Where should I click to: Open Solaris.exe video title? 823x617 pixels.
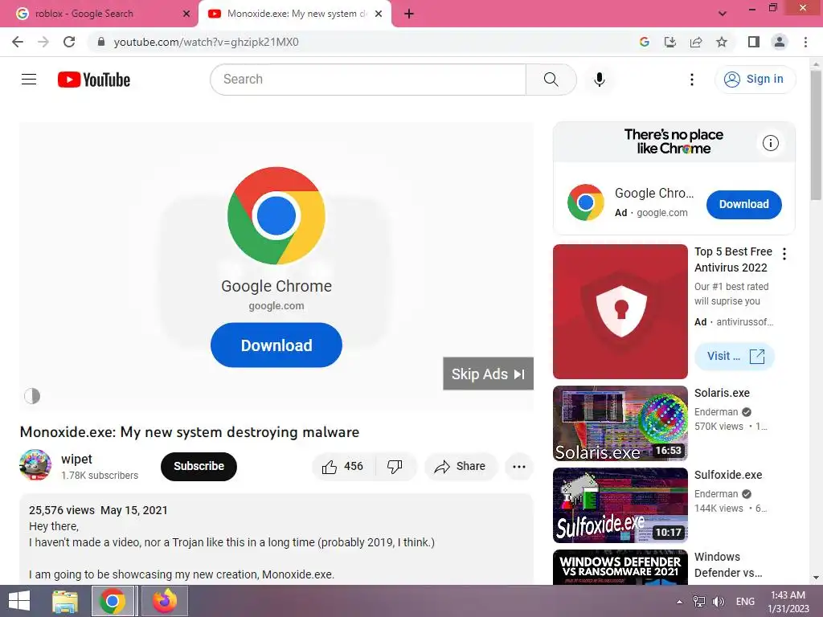click(722, 393)
